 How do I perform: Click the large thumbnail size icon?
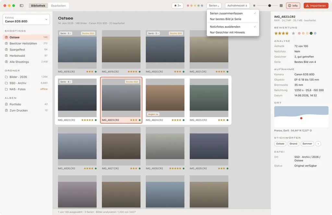pyautogui.click(x=281, y=5)
